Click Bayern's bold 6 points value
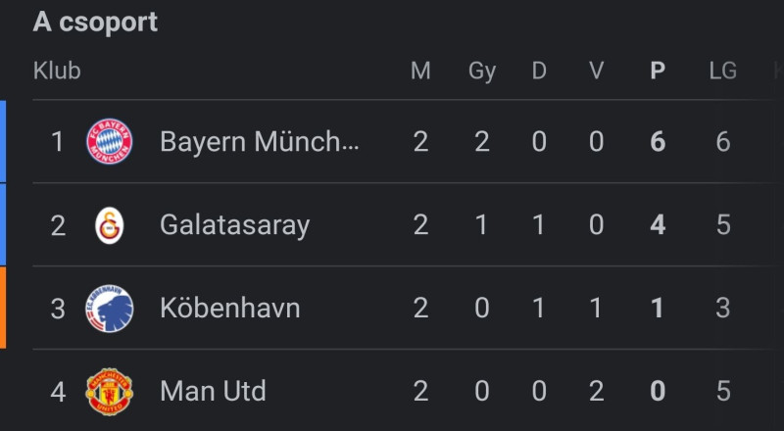 (x=658, y=142)
